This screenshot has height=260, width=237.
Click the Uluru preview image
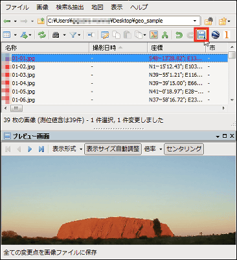click(119, 200)
